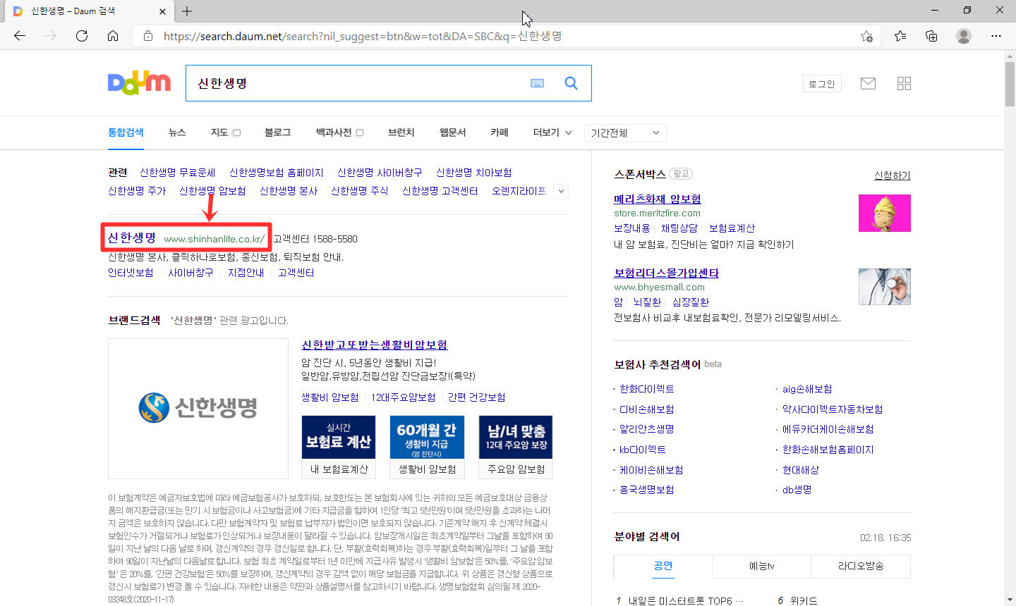
Task: Open the Favorites list icon
Action: pos(900,36)
